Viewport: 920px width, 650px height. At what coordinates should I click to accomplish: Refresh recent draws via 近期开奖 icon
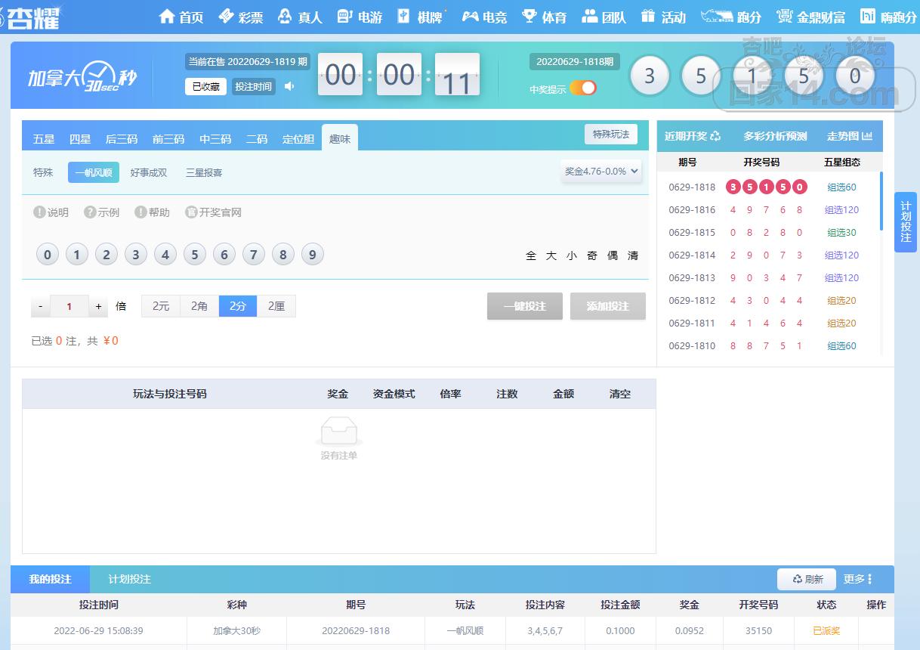coord(715,136)
